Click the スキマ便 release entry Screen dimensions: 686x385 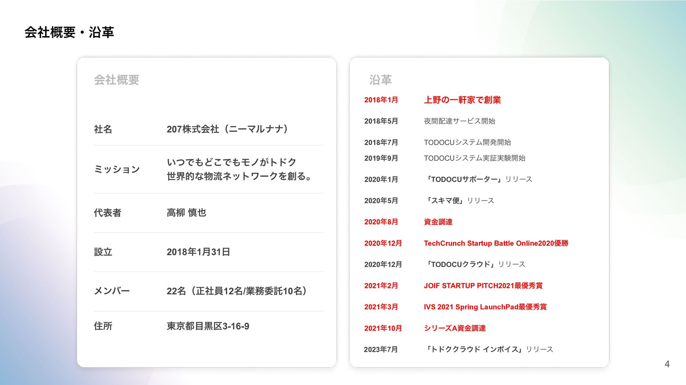click(459, 201)
